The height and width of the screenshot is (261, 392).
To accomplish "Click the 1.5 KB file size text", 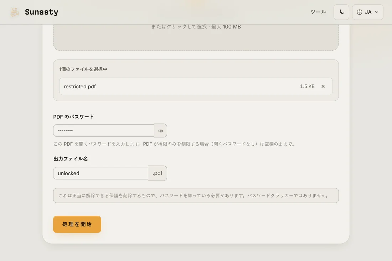I will click(307, 87).
